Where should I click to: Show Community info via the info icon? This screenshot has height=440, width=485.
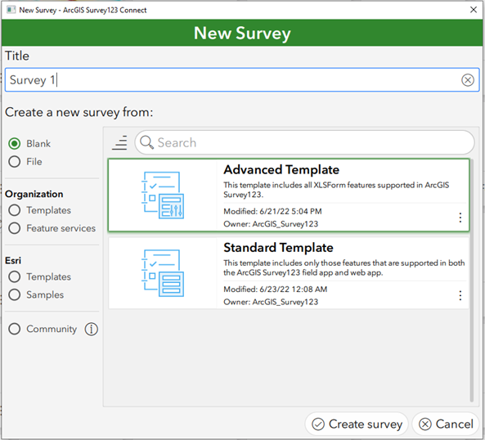[x=92, y=329]
